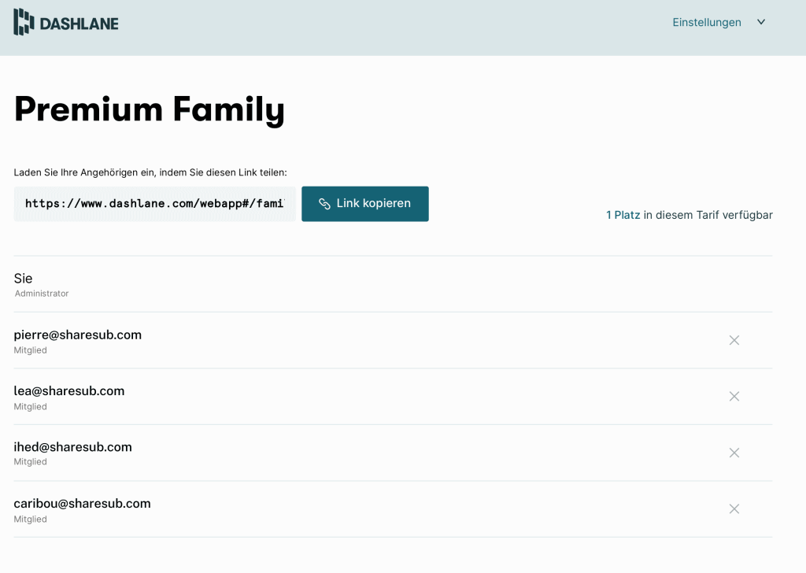Click the Premium Family heading
This screenshot has height=573, width=806.
(x=149, y=109)
